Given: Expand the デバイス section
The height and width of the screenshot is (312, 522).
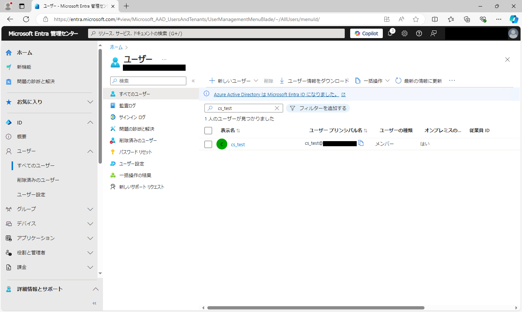Looking at the screenshot, I should pos(90,224).
